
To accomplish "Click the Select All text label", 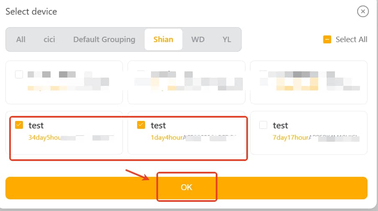I will tap(351, 40).
